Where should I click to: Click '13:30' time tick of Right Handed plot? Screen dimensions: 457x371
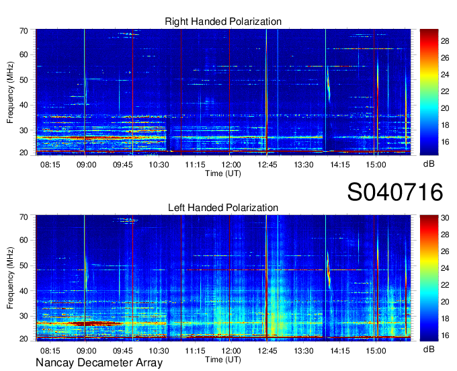pos(303,165)
